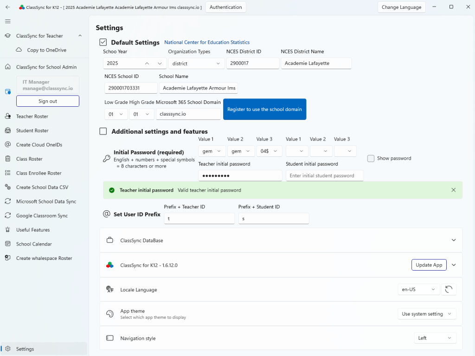Uncheck the Default Settings checkbox

[x=103, y=42]
